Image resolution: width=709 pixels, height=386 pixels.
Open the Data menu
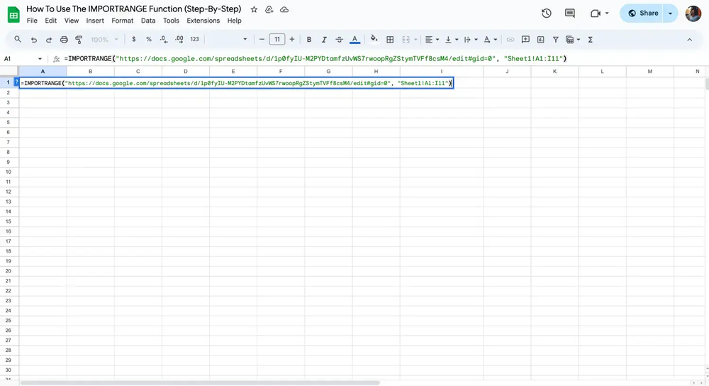click(x=148, y=21)
